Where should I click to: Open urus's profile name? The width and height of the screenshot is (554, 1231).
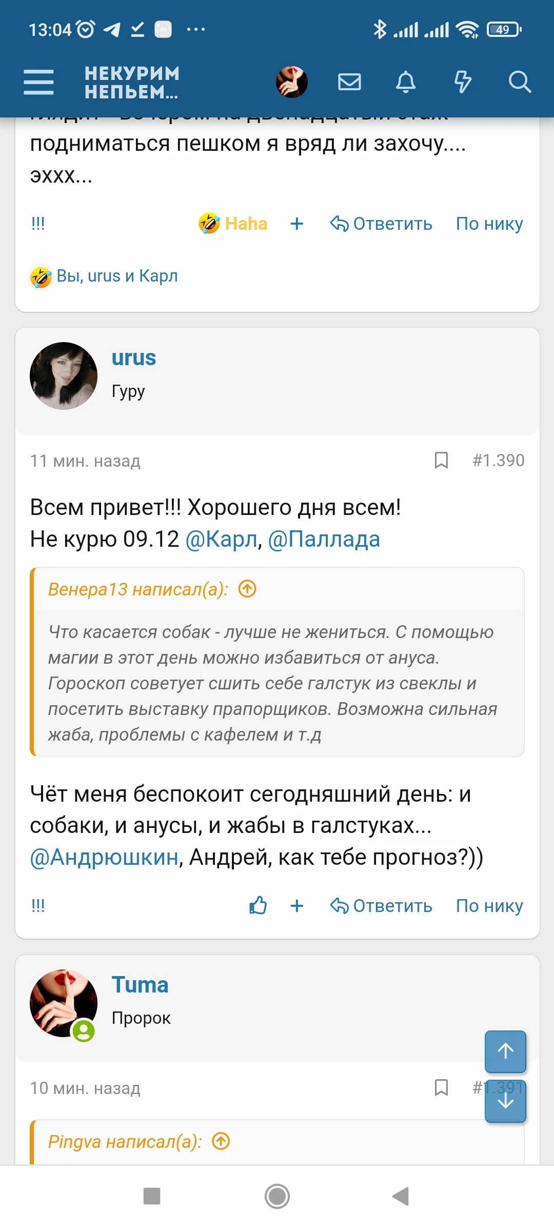[134, 358]
